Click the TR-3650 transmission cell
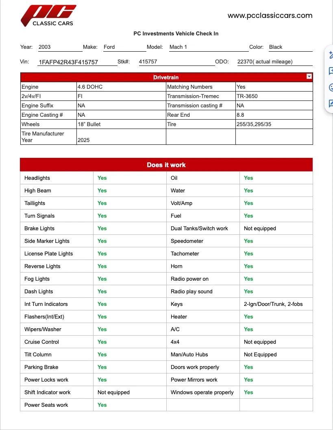The height and width of the screenshot is (430, 333). tap(274, 96)
